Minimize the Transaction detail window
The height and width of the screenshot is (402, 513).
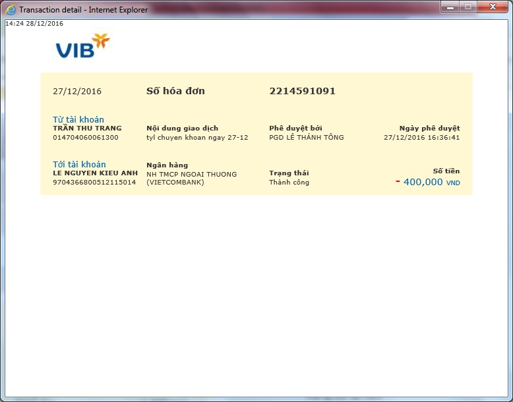451,7
